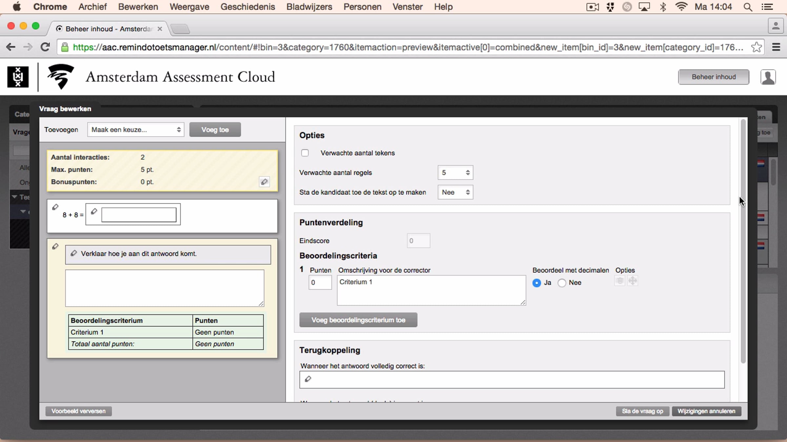Open the 'Nee' text formatting dropdown
787x442 pixels.
455,192
